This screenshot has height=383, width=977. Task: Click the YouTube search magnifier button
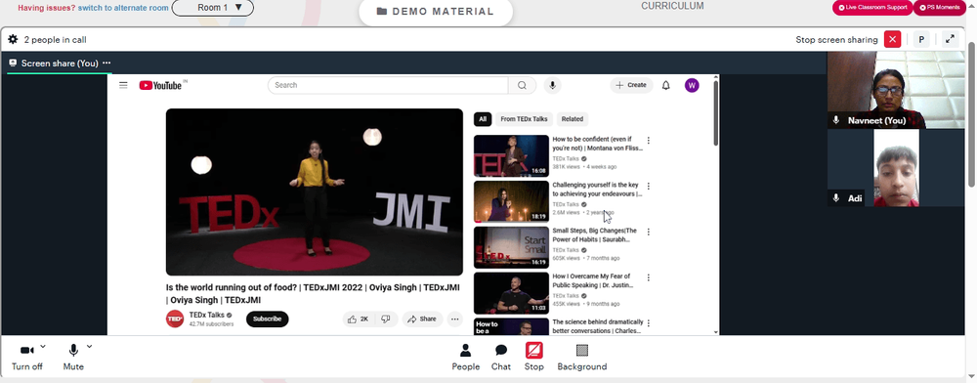(x=522, y=85)
